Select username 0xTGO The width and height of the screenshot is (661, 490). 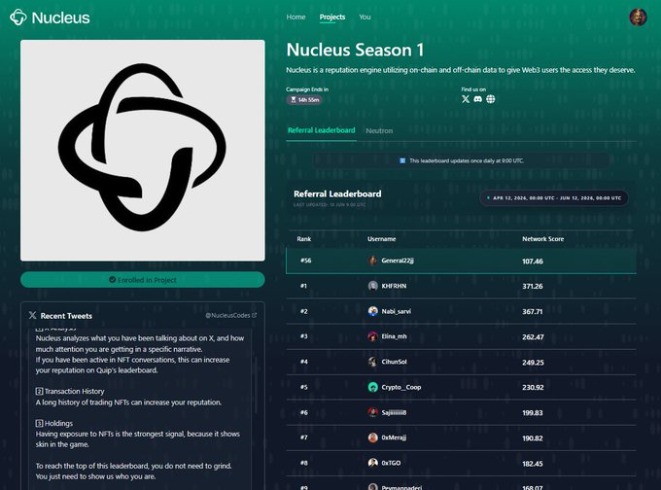[391, 463]
